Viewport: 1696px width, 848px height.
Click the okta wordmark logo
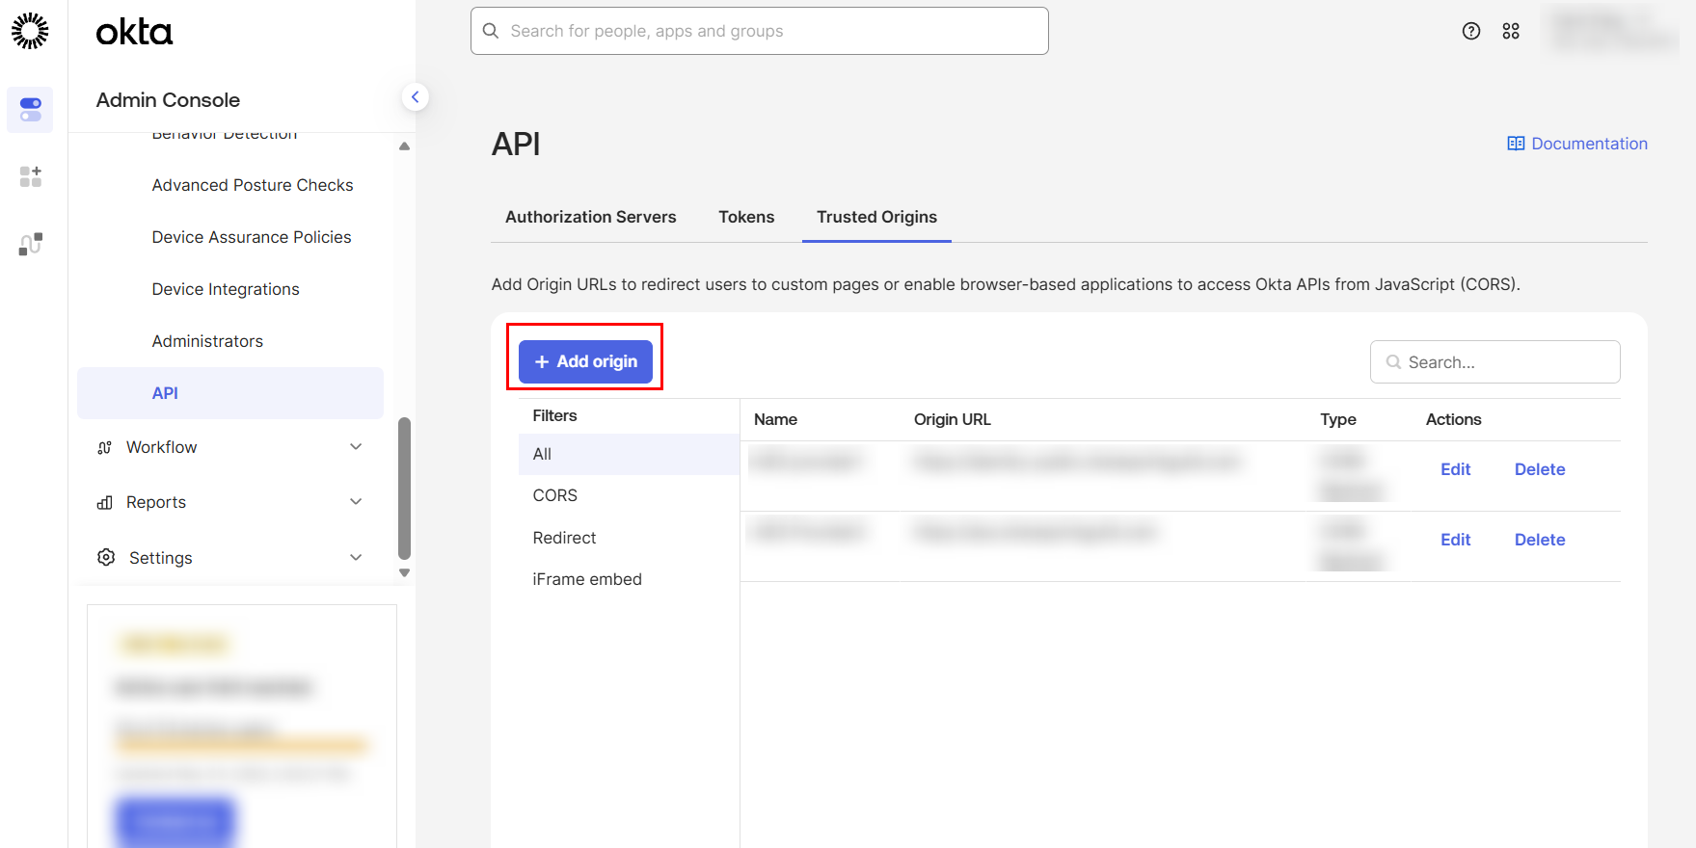pyautogui.click(x=134, y=33)
